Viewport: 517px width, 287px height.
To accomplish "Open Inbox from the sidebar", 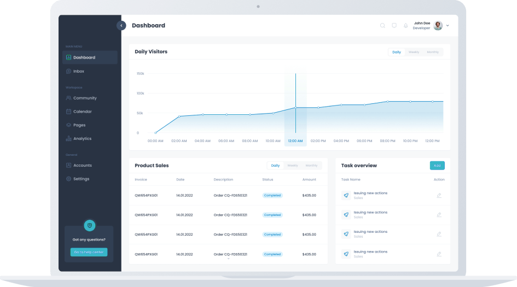I will 78,71.
